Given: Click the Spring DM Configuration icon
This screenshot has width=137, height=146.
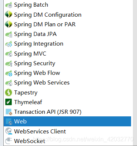Looking at the screenshot, I should click(x=9, y=14).
